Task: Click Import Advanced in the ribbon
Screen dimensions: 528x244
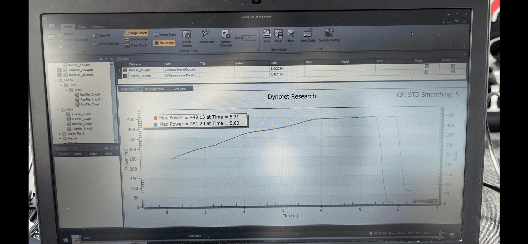Action: 73,40
